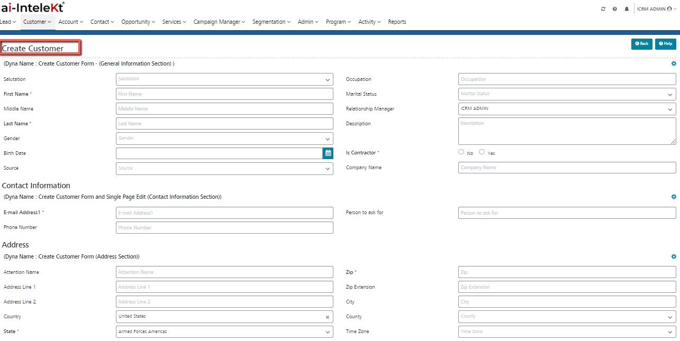Open the Segmentation menu
Viewport: 680px width, 341px height.
click(271, 22)
